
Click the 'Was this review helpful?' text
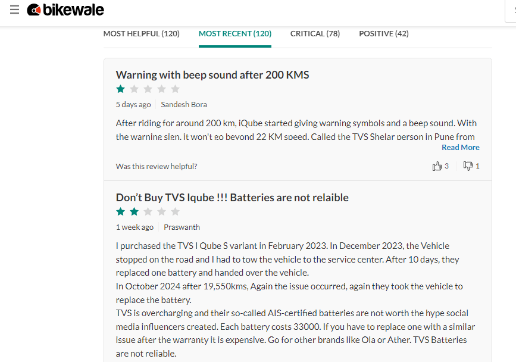157,167
